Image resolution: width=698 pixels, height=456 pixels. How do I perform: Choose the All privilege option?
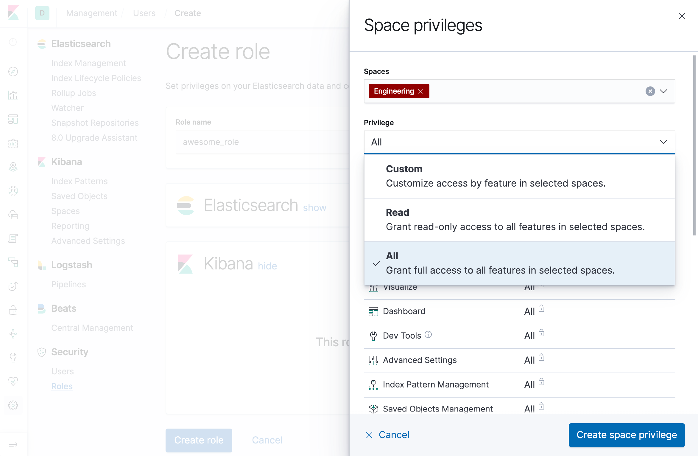tap(519, 263)
